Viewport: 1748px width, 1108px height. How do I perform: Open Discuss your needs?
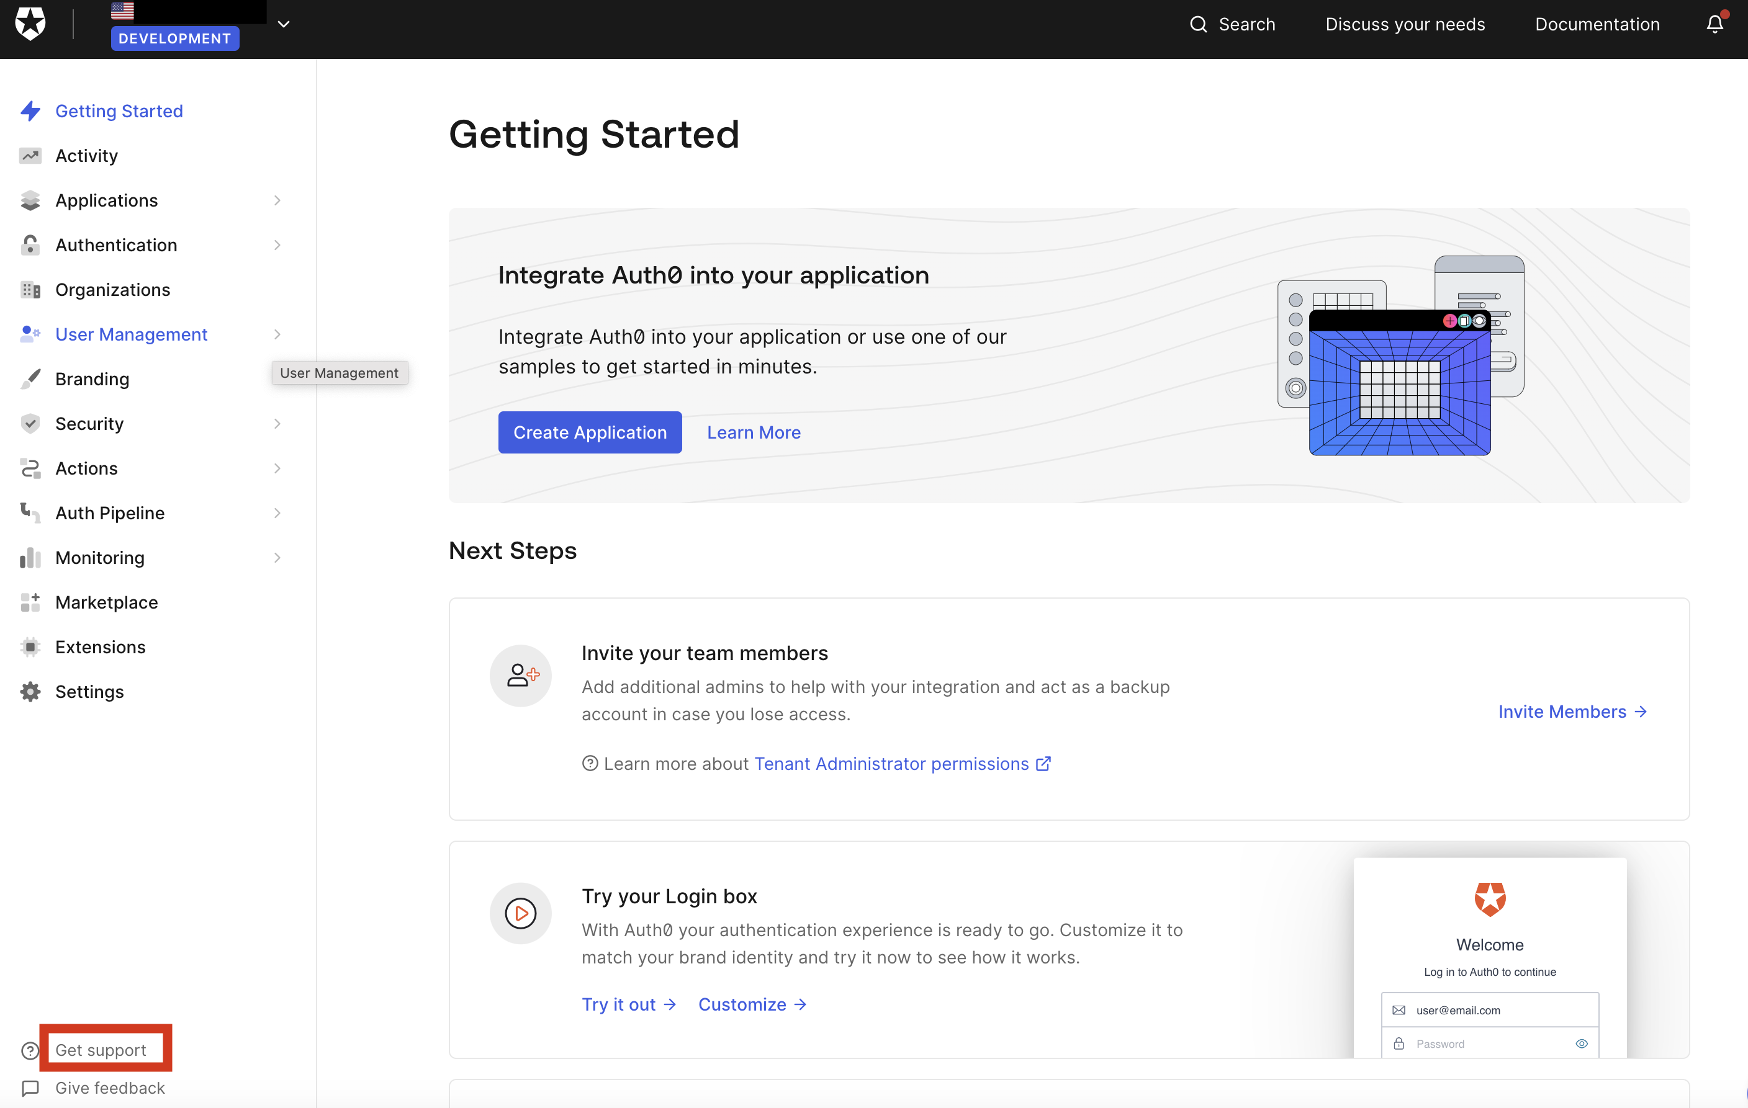coord(1405,24)
